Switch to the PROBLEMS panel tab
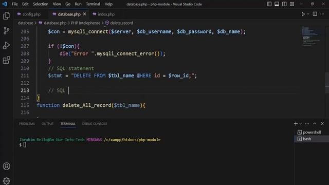Image resolution: width=329 pixels, height=185 pixels. coord(27,124)
